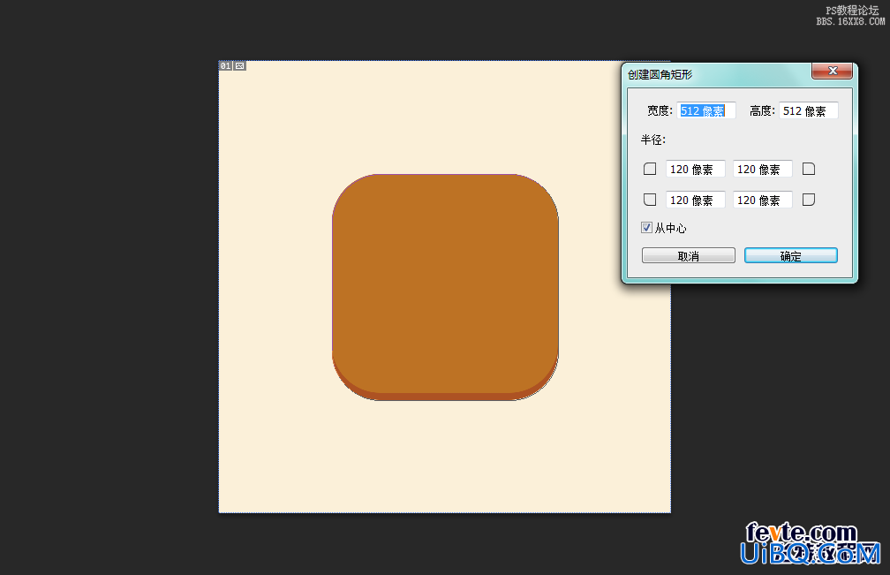Click the slice 01 badge on canvas
This screenshot has height=575, width=890.
(x=225, y=66)
